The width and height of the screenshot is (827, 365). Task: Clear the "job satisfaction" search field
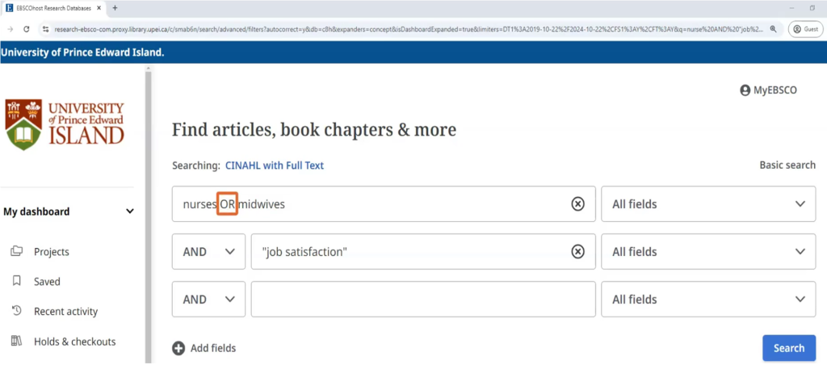(x=577, y=252)
